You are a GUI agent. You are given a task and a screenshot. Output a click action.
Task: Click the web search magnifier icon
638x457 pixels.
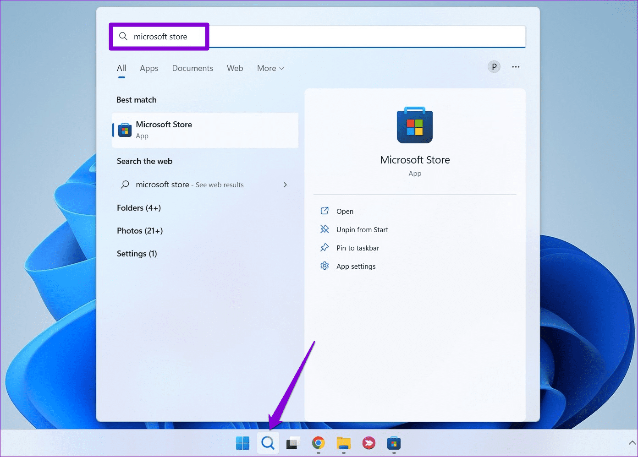pyautogui.click(x=125, y=185)
